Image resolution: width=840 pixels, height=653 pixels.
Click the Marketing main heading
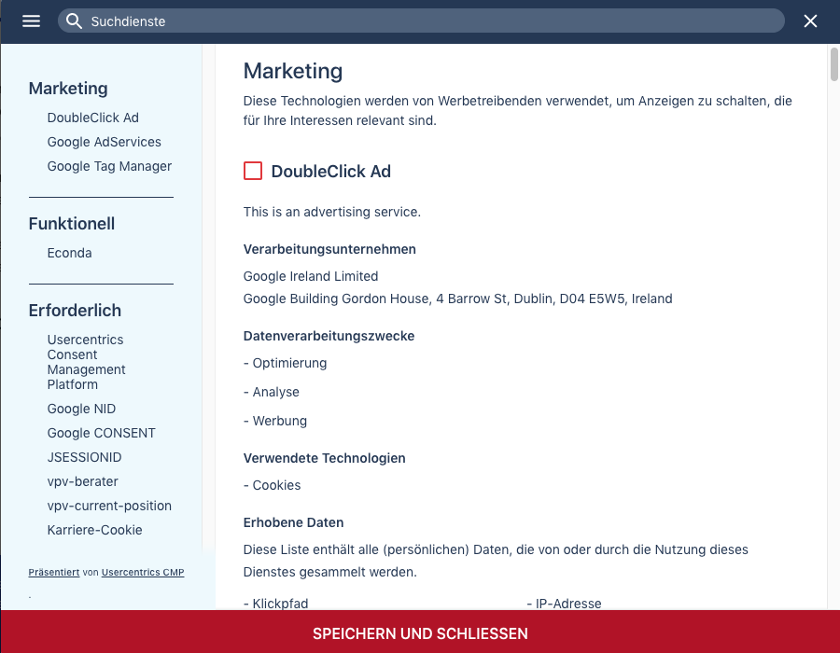point(293,71)
